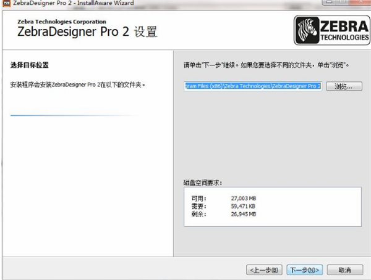Go back with the <上一步(B) button
Screen dimensions: 371x280
tap(264, 270)
